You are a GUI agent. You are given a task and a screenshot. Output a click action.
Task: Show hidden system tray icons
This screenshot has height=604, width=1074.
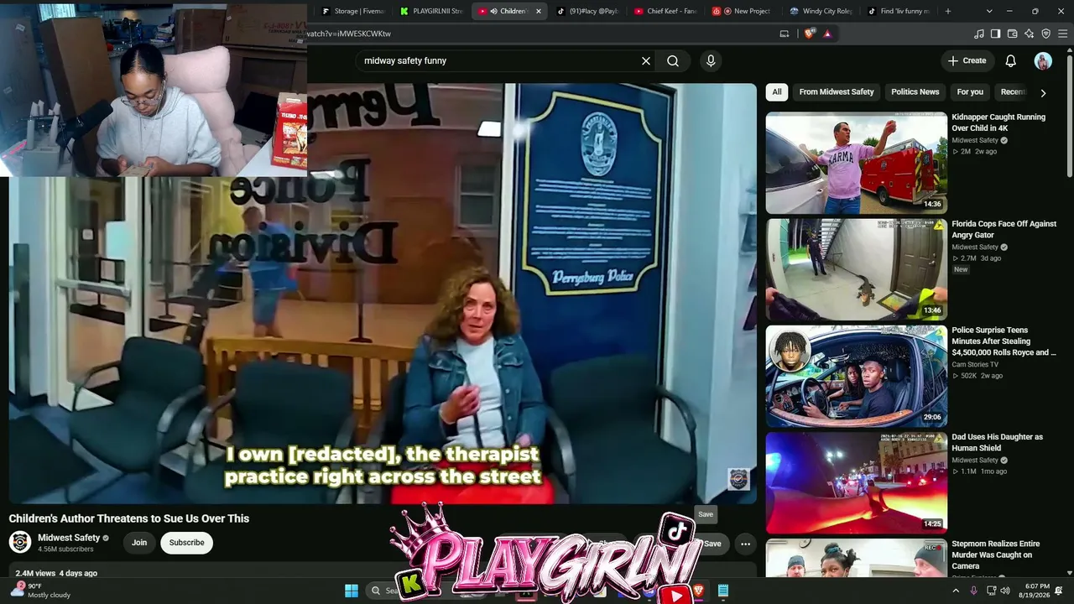956,591
